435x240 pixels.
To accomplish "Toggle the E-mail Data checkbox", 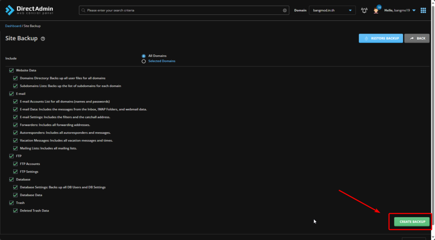I will point(15,109).
